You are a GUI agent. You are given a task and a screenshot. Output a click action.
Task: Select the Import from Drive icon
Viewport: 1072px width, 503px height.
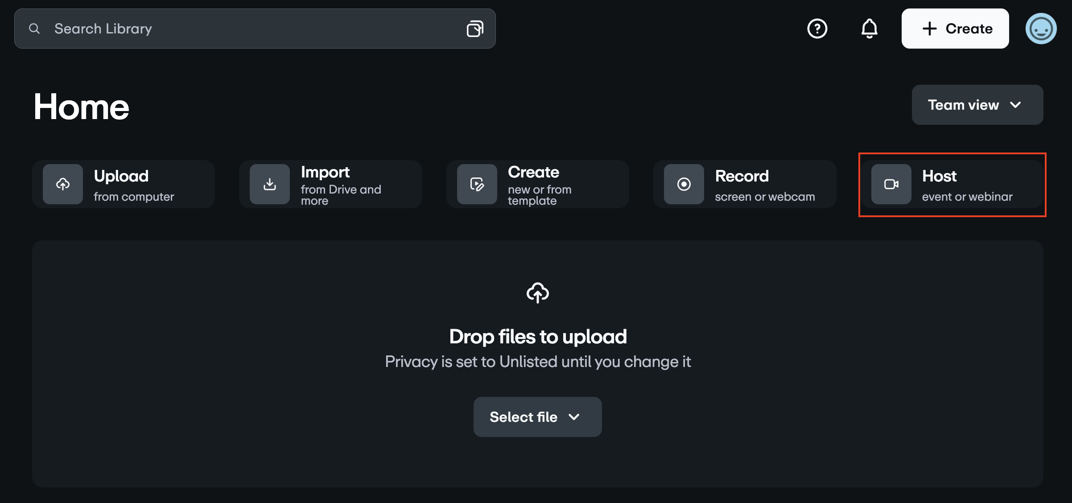pyautogui.click(x=270, y=184)
